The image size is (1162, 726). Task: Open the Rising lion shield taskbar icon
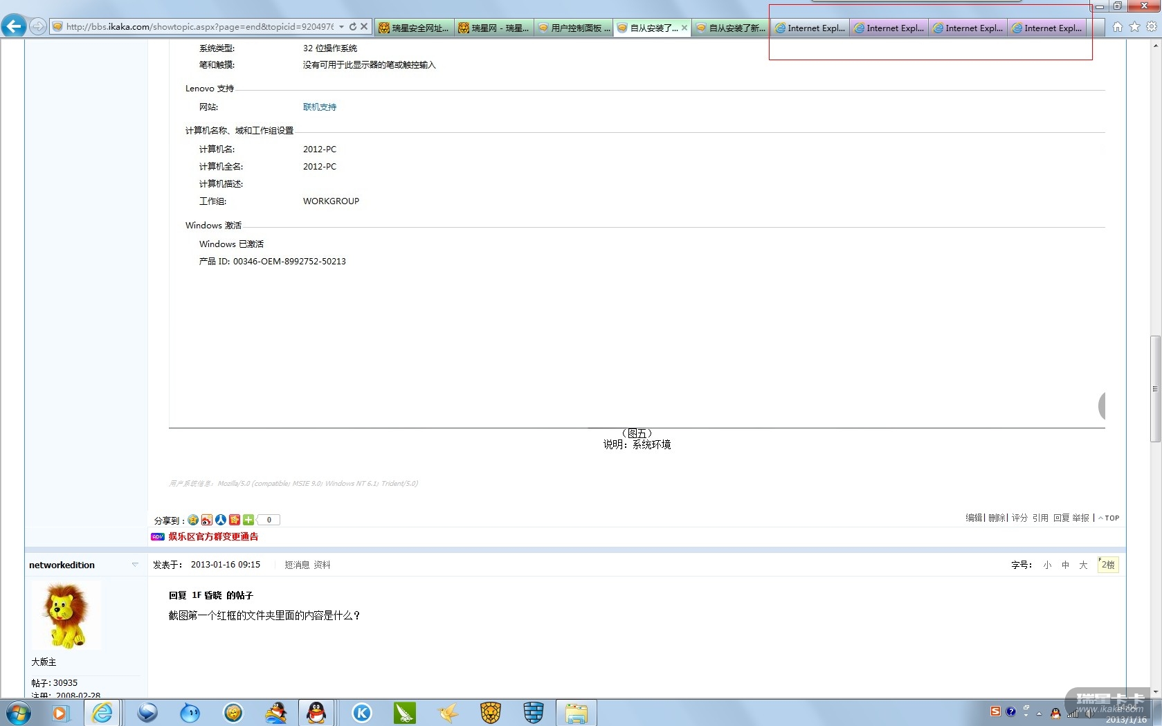491,713
